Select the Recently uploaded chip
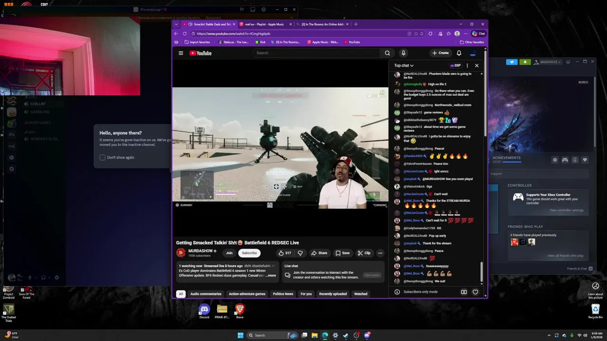The height and width of the screenshot is (341, 607). point(333,294)
